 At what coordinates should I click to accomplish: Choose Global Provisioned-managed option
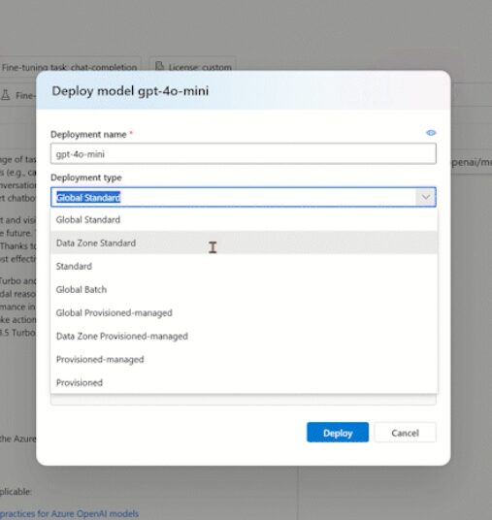[x=244, y=312]
